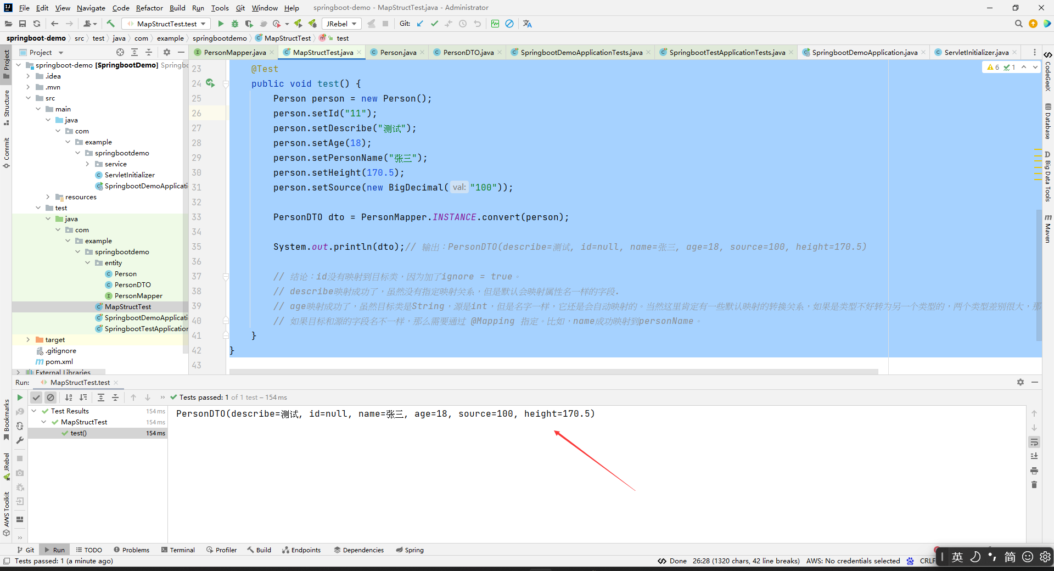Open the Refactor menu
The image size is (1054, 571).
click(149, 8)
